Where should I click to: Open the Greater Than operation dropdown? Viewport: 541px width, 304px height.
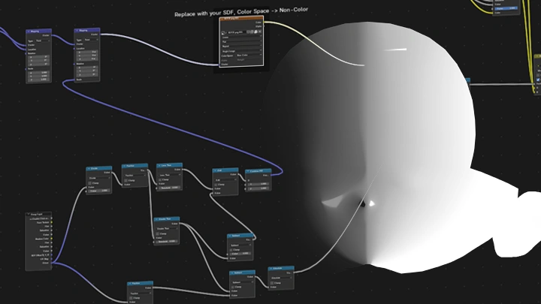(x=167, y=228)
